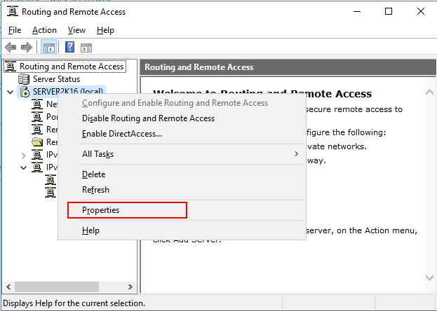This screenshot has width=437, height=311.
Task: Click the right pane scroll-down arrow
Action: tap(429, 277)
